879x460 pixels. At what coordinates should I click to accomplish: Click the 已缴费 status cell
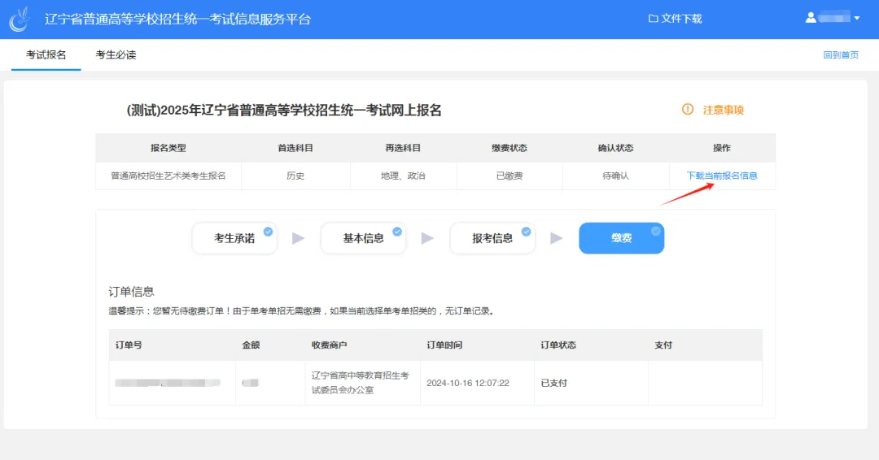click(509, 176)
